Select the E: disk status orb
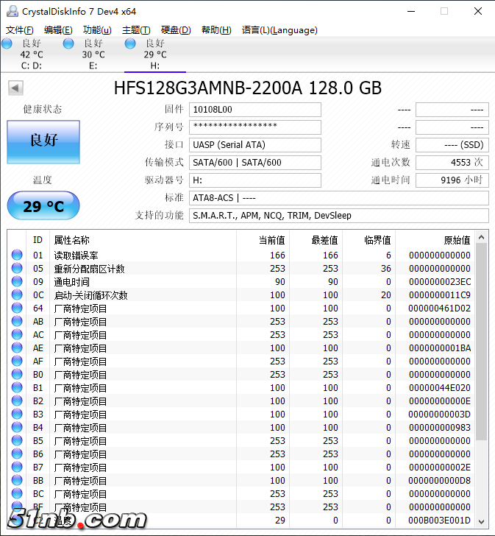Viewport: 495px width, 536px height. click(68, 44)
